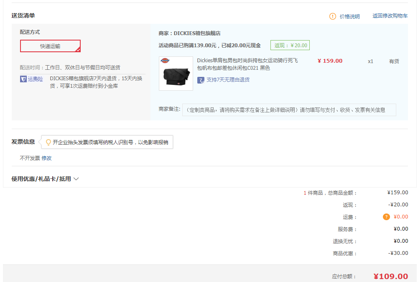The height and width of the screenshot is (282, 418).
Task: Click the 送货清单 section heading
Action: pyautogui.click(x=23, y=16)
